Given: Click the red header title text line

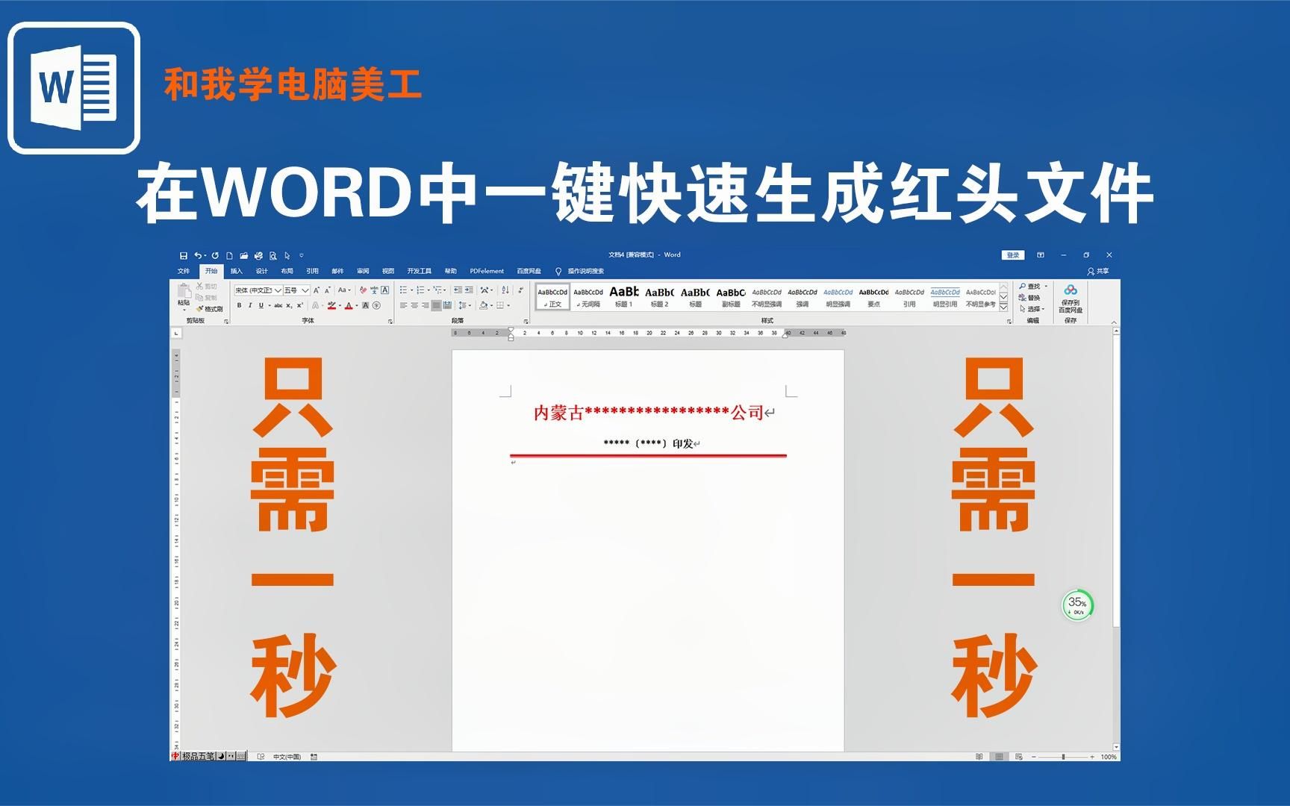Looking at the screenshot, I should (649, 412).
